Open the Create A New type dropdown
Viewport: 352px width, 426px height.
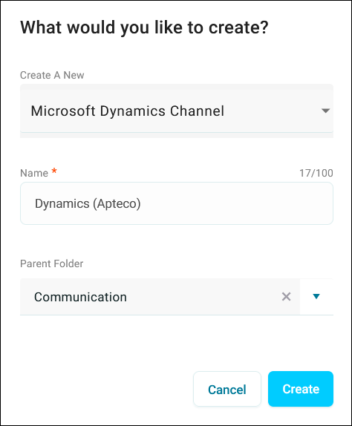tap(177, 111)
